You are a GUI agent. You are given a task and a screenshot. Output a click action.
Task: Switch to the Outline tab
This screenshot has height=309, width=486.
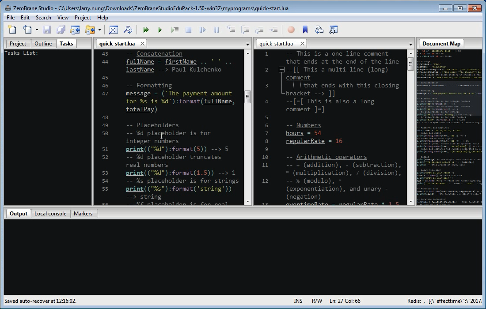43,44
